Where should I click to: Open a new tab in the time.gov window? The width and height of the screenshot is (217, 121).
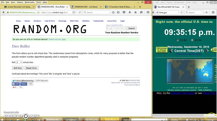tap(189, 7)
